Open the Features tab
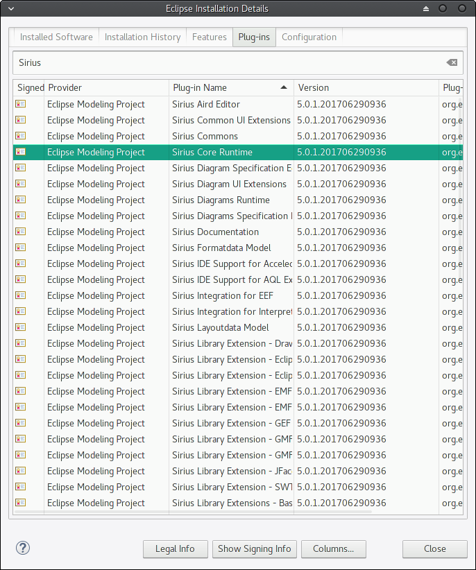The height and width of the screenshot is (570, 476). click(x=210, y=37)
